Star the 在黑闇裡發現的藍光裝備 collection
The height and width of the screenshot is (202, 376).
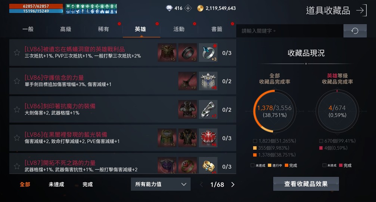pyautogui.click(x=17, y=138)
